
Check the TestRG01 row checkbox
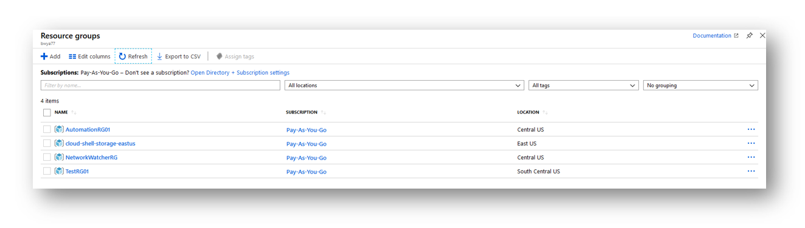[x=47, y=171]
